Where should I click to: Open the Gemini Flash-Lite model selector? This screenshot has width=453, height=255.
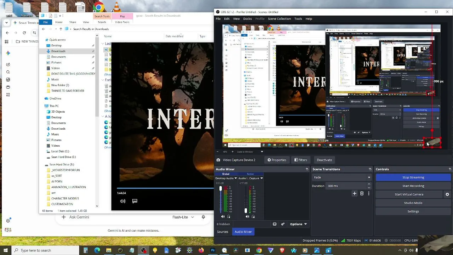(x=183, y=217)
